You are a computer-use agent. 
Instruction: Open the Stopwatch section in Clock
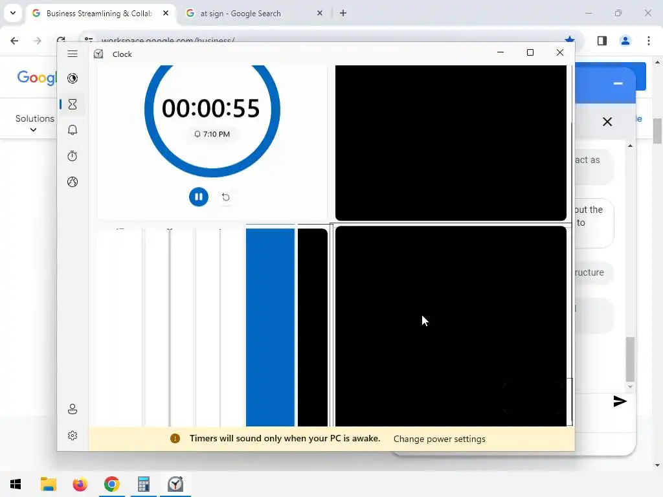73,156
